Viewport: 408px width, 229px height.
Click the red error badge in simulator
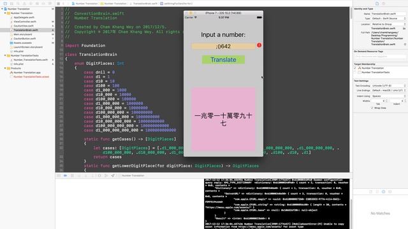(x=259, y=45)
